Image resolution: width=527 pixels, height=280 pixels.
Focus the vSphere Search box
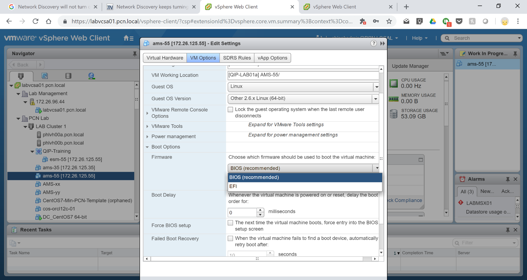click(x=481, y=38)
